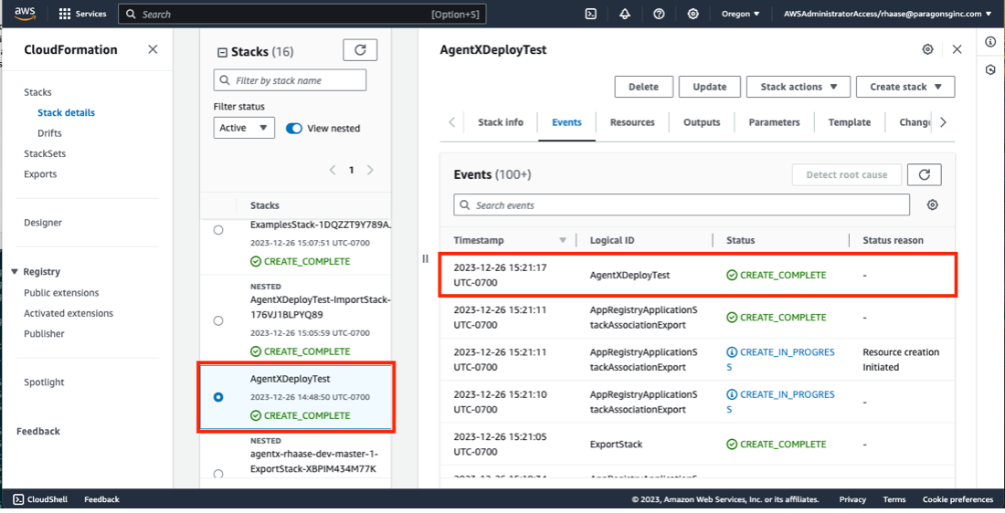The image size is (1005, 513).
Task: Switch to the Events tab
Action: pyautogui.click(x=567, y=122)
